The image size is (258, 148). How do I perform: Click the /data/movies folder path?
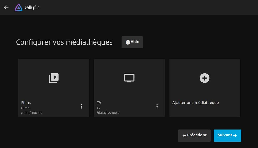click(31, 113)
